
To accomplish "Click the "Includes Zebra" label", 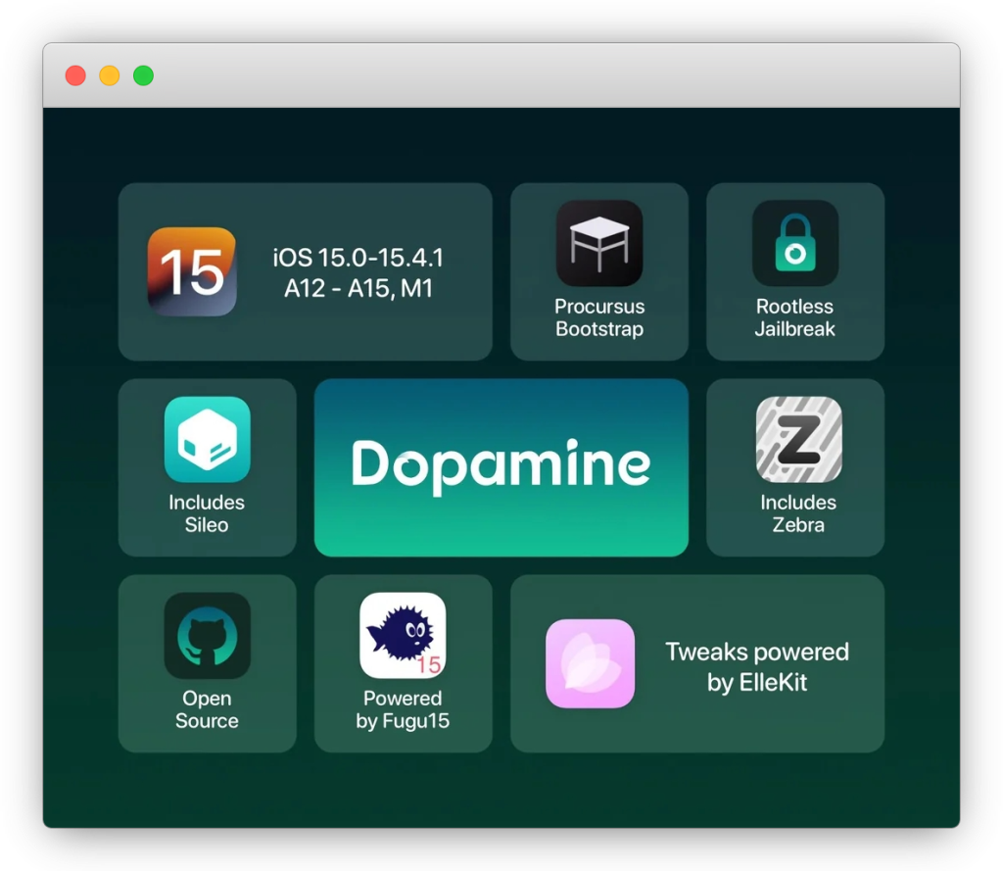I will pyautogui.click(x=798, y=513).
